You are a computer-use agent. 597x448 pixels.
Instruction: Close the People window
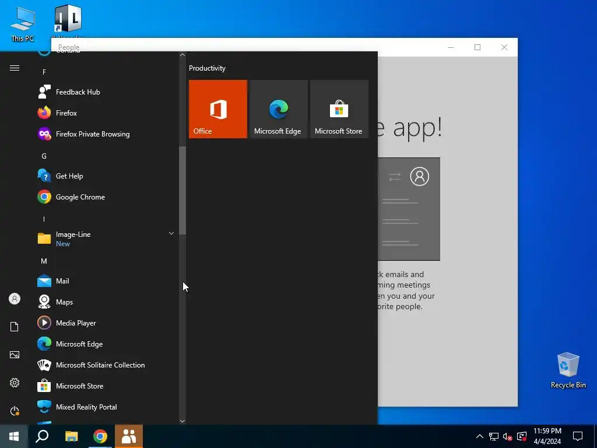(504, 47)
